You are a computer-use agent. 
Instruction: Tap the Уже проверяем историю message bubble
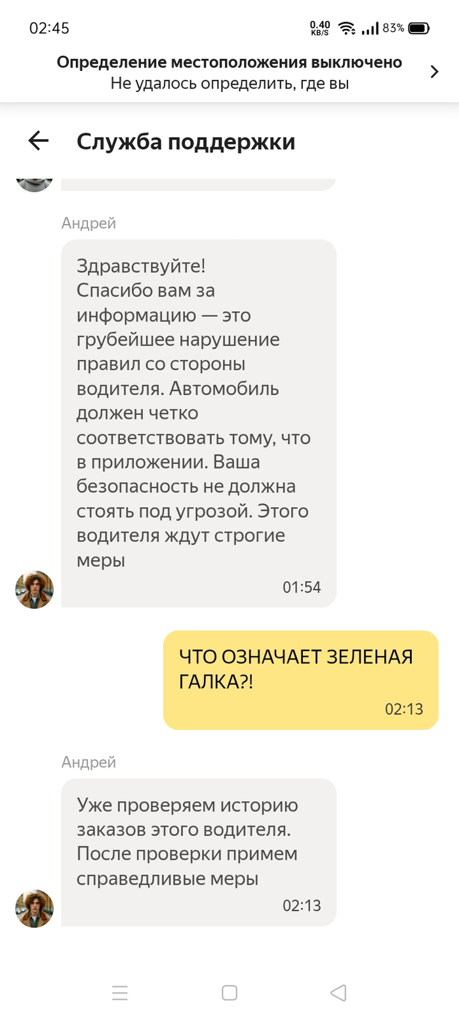199,852
